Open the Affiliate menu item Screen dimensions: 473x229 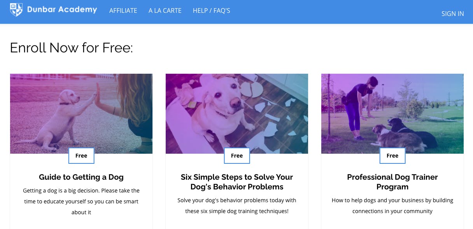click(123, 10)
